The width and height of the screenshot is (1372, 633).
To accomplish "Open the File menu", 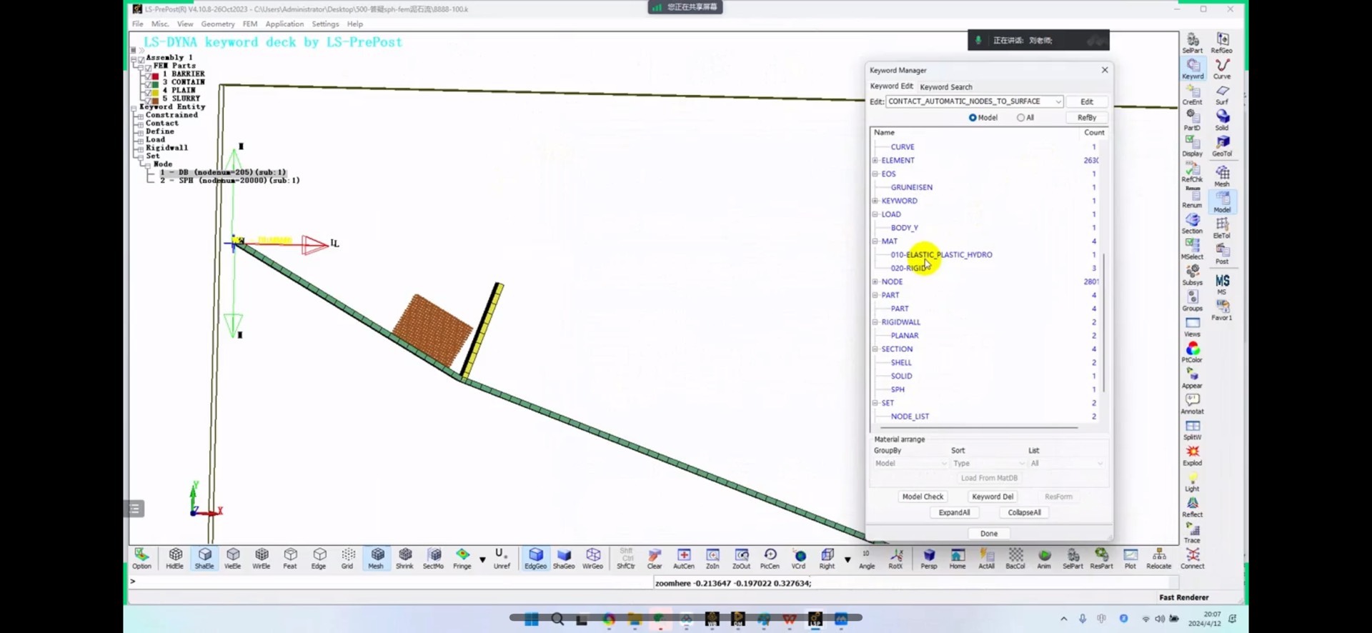I will [137, 24].
